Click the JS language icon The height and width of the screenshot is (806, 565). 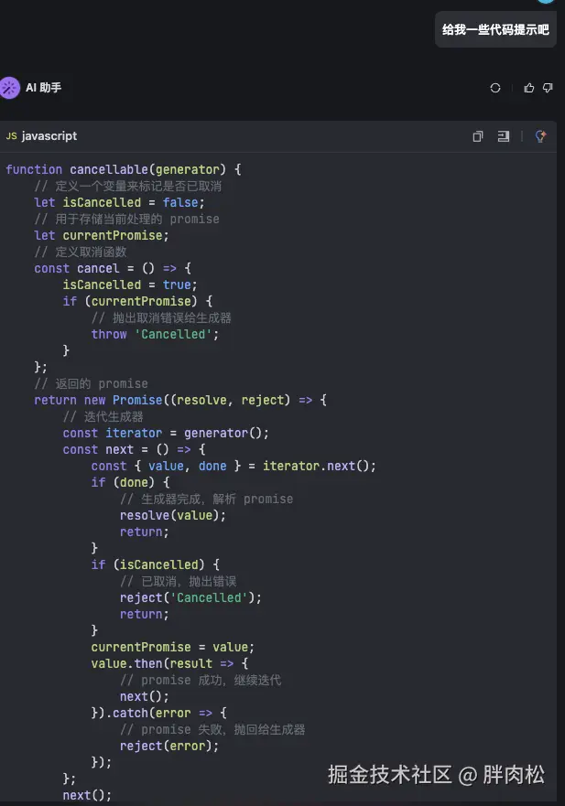tap(11, 136)
